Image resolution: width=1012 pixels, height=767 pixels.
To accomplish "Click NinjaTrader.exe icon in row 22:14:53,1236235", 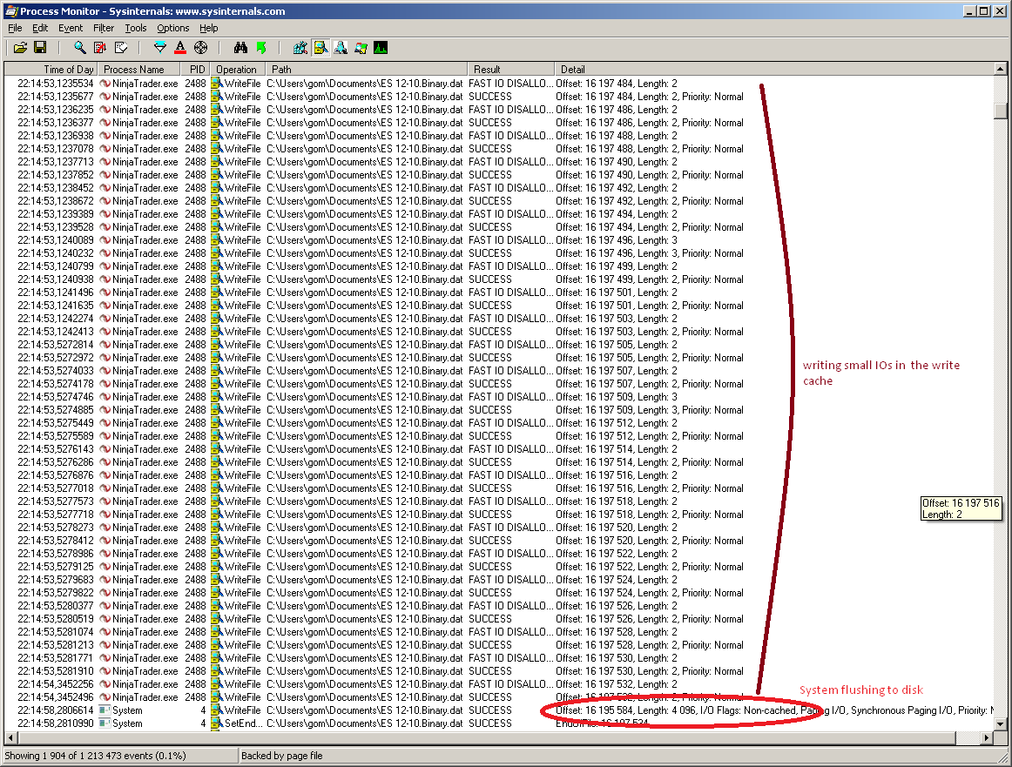I will pyautogui.click(x=105, y=110).
